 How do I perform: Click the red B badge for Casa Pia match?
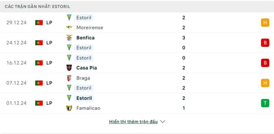[x=265, y=63]
